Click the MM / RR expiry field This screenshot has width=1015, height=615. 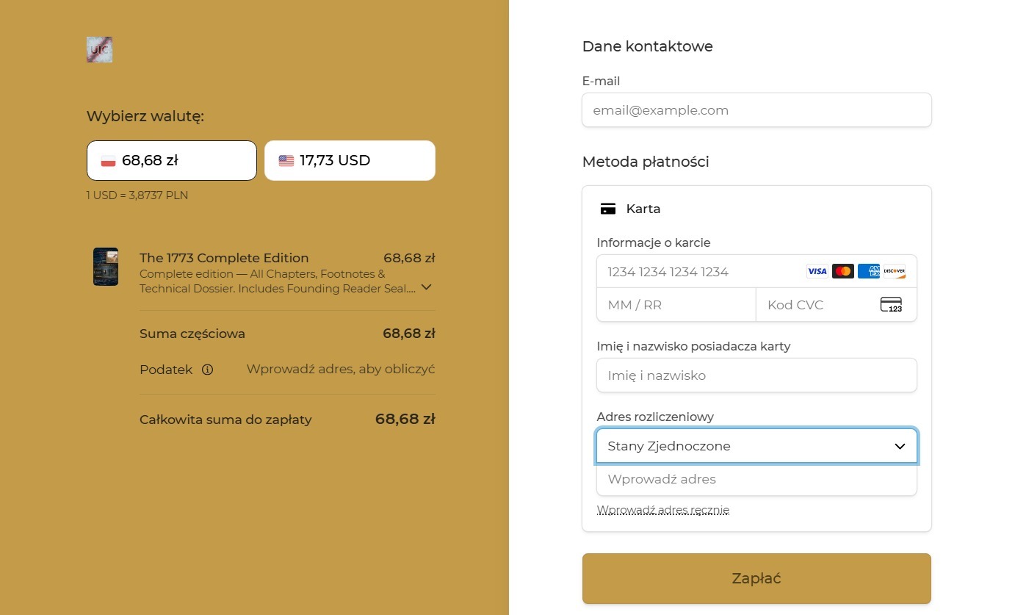click(x=676, y=305)
